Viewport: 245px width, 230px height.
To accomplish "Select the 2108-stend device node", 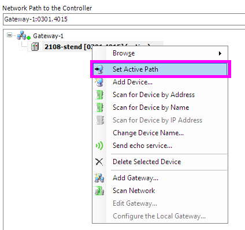I will [68, 47].
